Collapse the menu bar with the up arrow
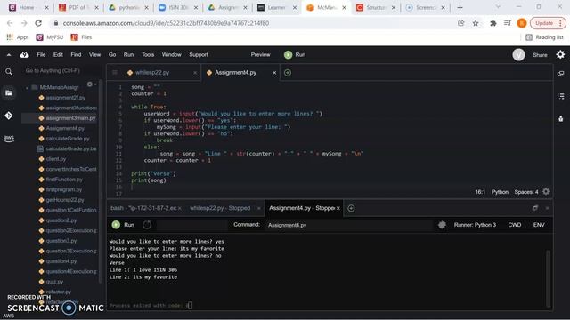Screen dimensions: 570x320 9,55
